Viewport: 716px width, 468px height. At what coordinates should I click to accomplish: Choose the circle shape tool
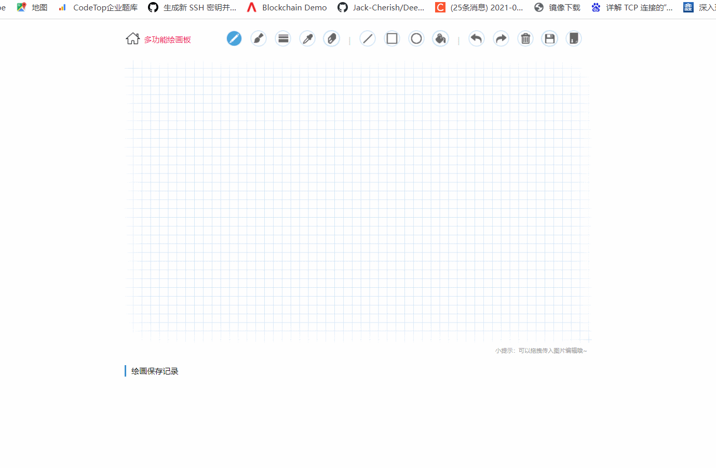(416, 38)
